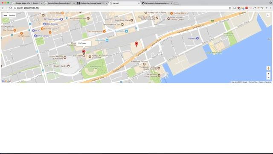Switch to the Google Maps APIs tab
Viewport: 273px width, 154px height.
pos(27,3)
